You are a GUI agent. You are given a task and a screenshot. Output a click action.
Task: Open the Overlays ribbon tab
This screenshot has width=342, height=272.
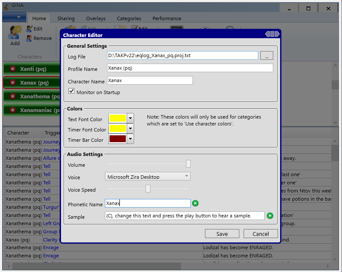[95, 18]
